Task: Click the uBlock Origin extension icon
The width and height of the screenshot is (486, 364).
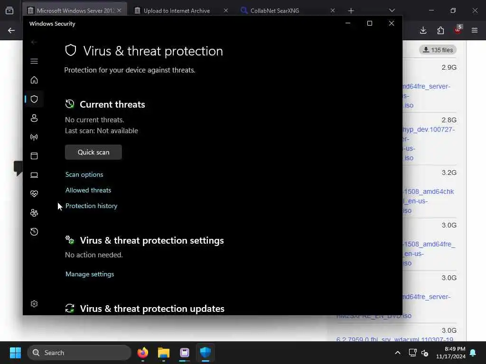Action: pyautogui.click(x=458, y=30)
